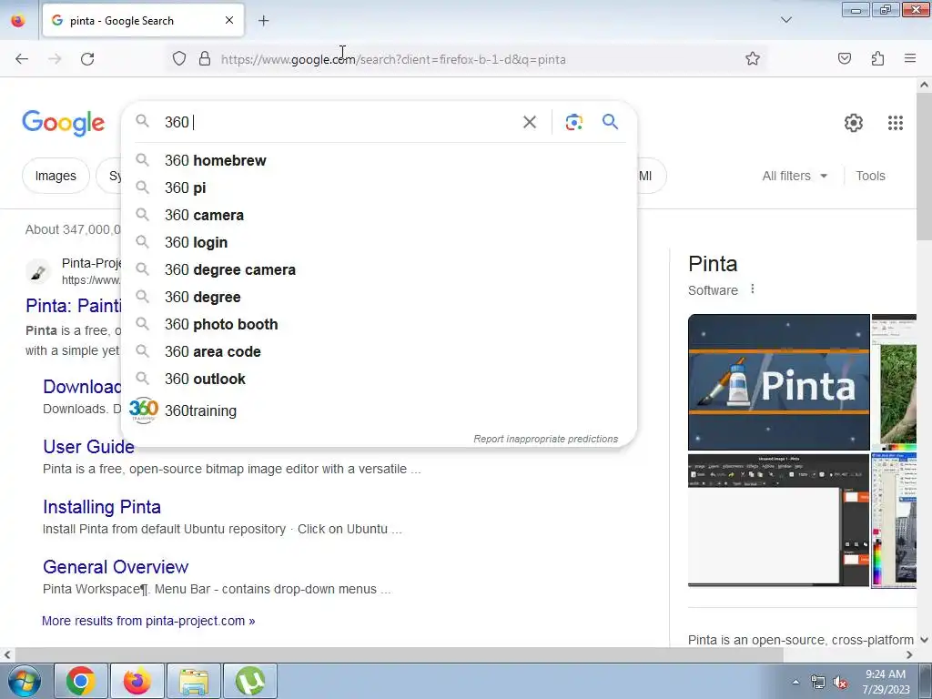Open the Save to Pocket icon

coord(844,59)
